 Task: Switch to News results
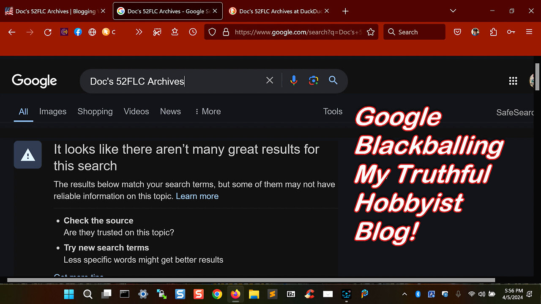coord(170,111)
